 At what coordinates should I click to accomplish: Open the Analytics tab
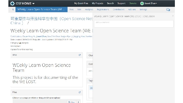pyautogui.click(x=89, y=9)
